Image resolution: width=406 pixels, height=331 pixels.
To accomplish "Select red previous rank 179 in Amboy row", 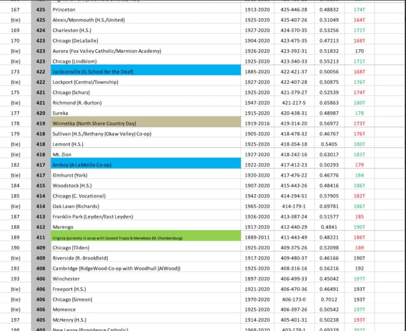I will coord(359,165).
